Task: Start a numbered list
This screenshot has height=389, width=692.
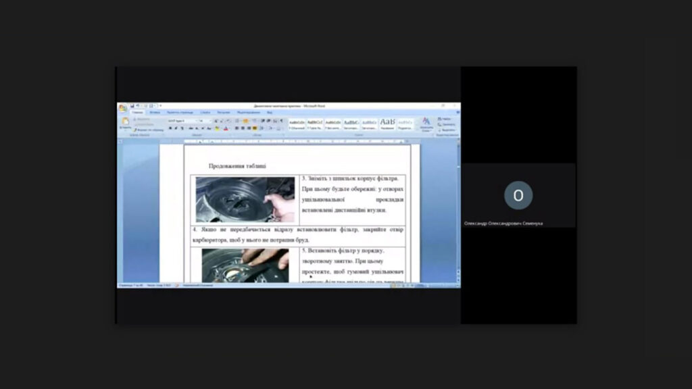Action: pyautogui.click(x=246, y=121)
